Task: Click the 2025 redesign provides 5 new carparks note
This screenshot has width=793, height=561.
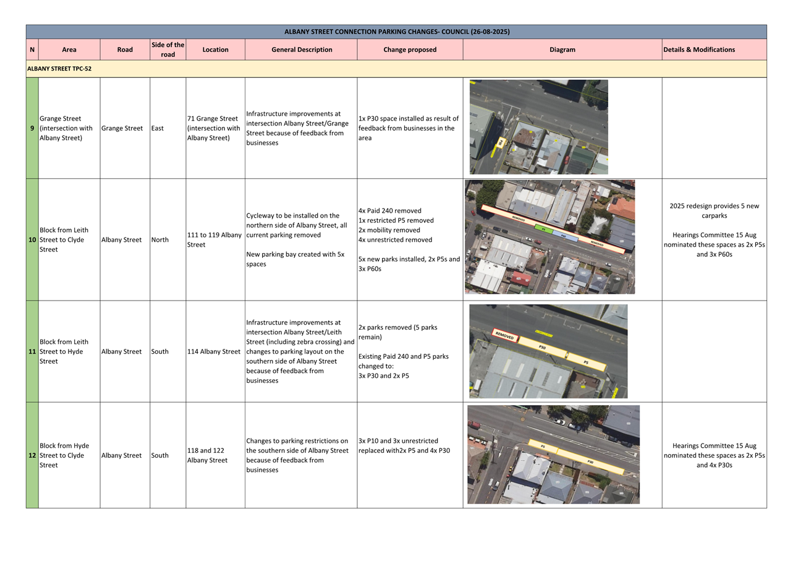Action: click(714, 211)
